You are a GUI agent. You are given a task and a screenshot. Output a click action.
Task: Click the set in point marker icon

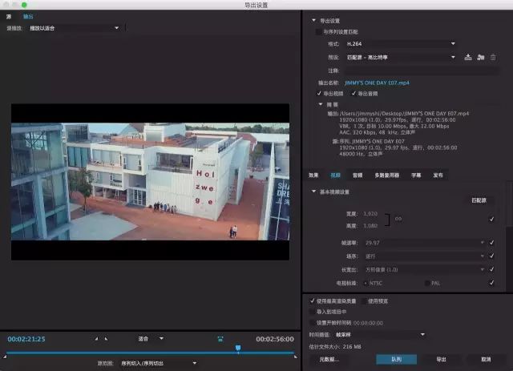pos(96,339)
